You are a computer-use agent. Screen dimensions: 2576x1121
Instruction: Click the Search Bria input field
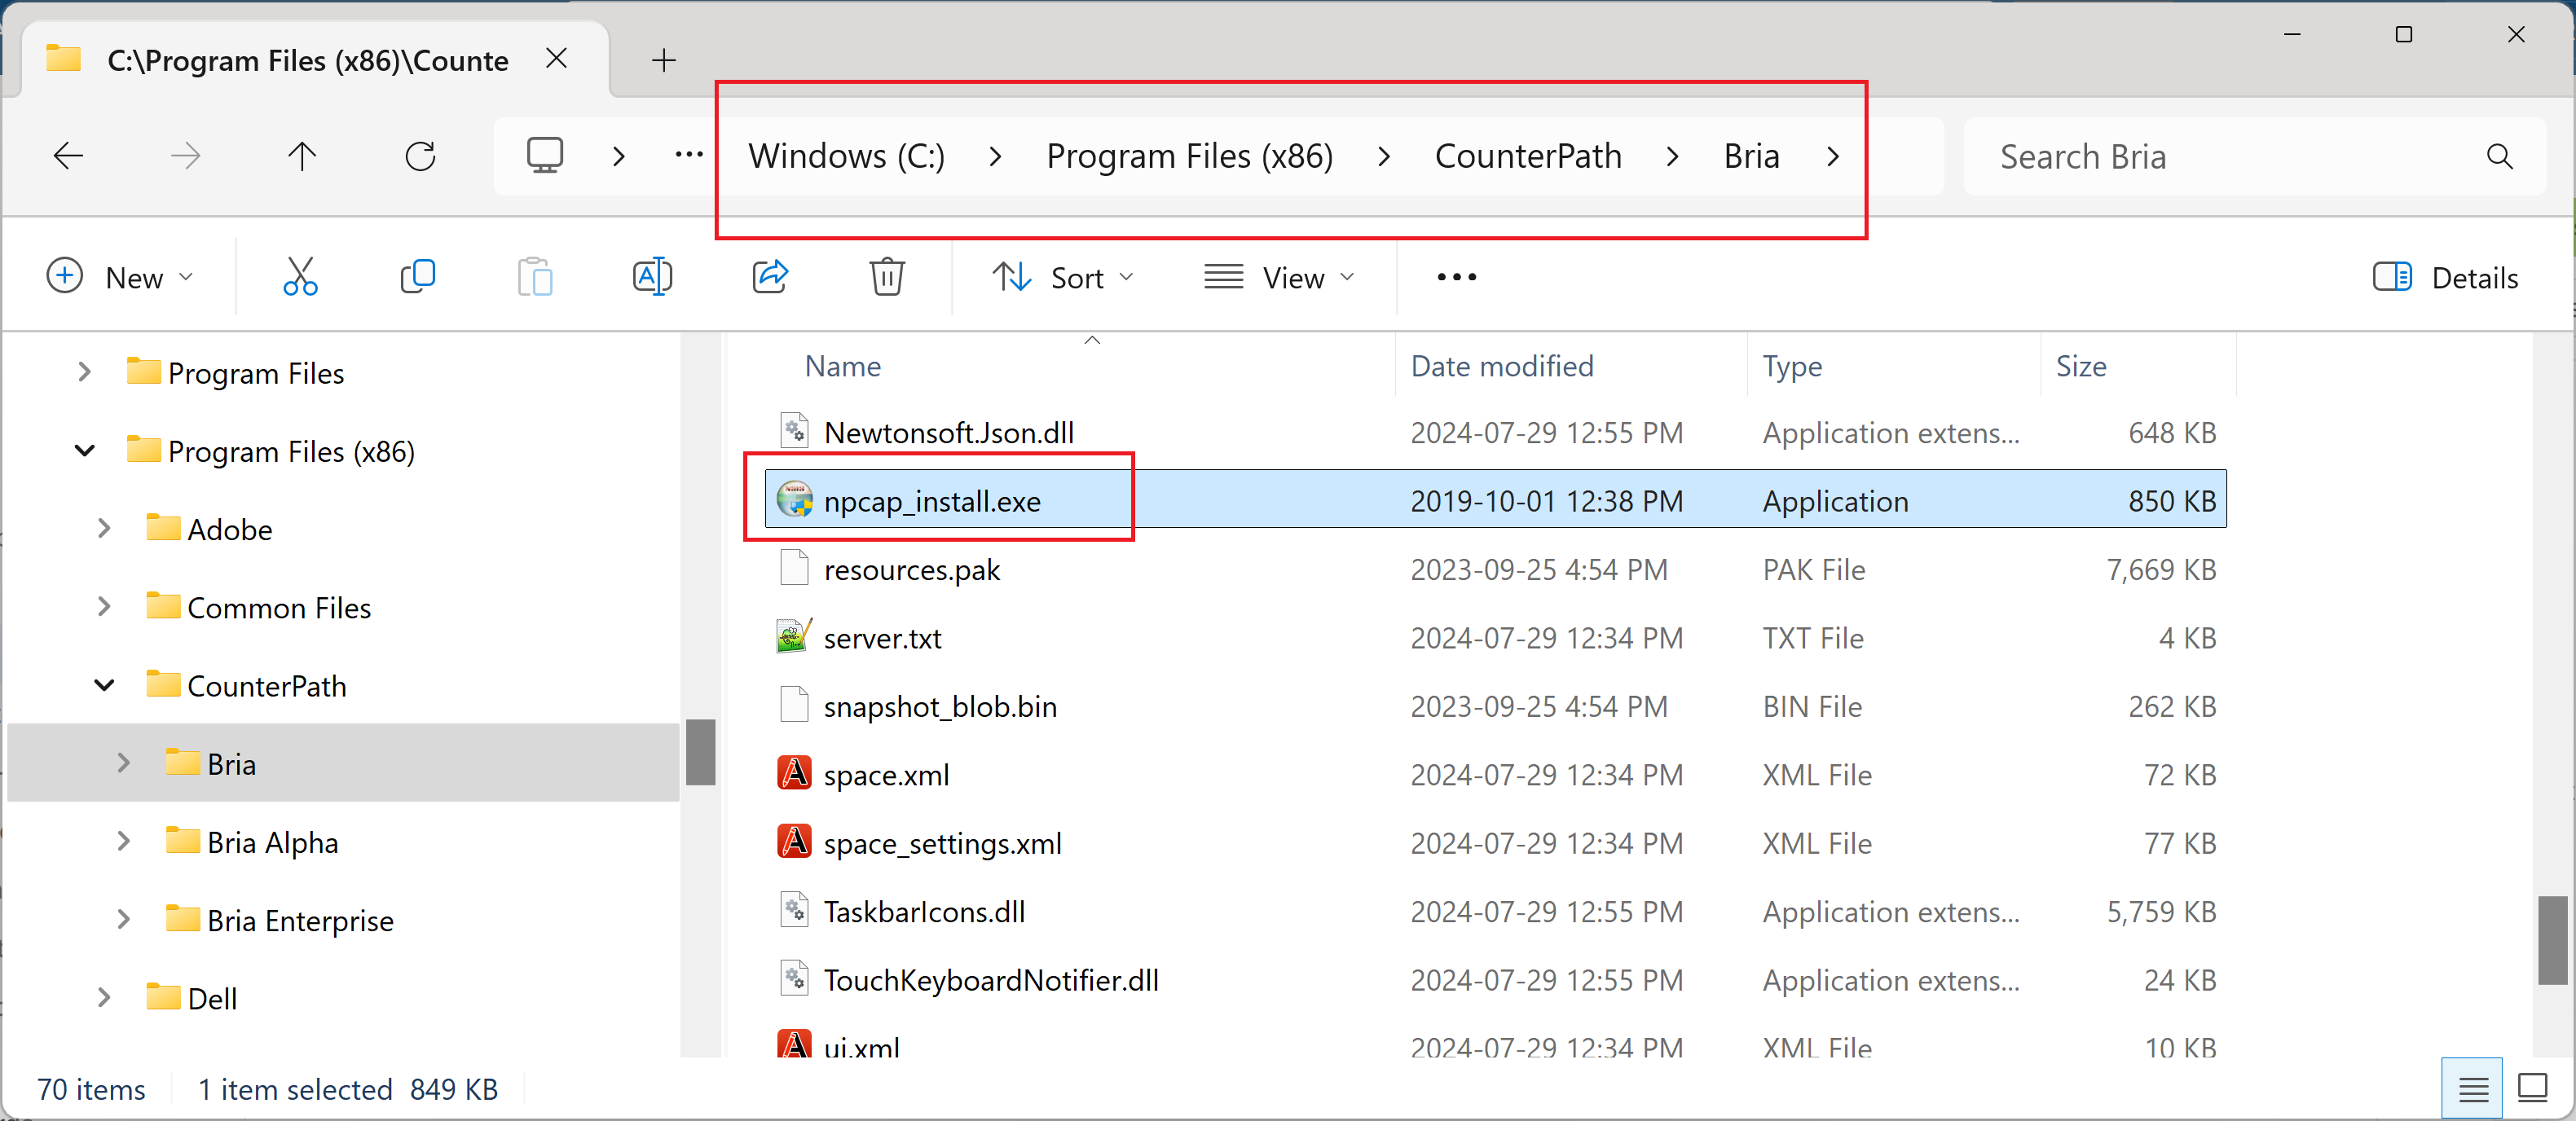tap(2230, 156)
